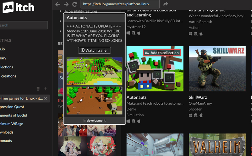Viewport: 252px width, 156px height.
Task: Close the free games for Linux tab
Action: pyautogui.click(x=46, y=98)
